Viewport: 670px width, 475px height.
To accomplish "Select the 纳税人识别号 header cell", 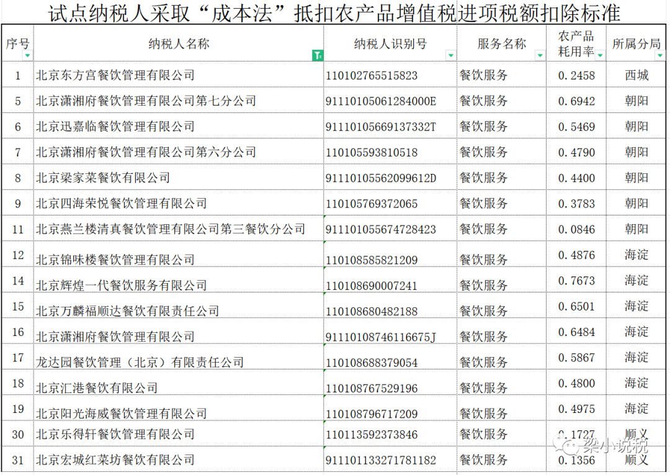I will 390,43.
